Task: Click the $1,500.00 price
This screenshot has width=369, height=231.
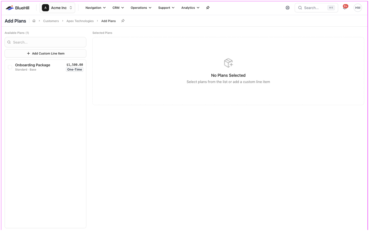Action: click(x=75, y=65)
